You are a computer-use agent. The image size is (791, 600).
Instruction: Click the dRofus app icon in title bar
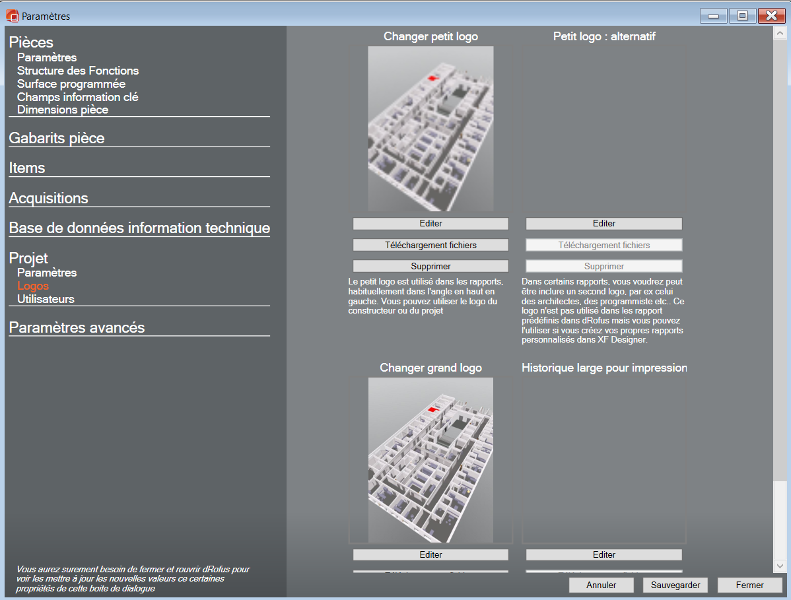(x=12, y=16)
